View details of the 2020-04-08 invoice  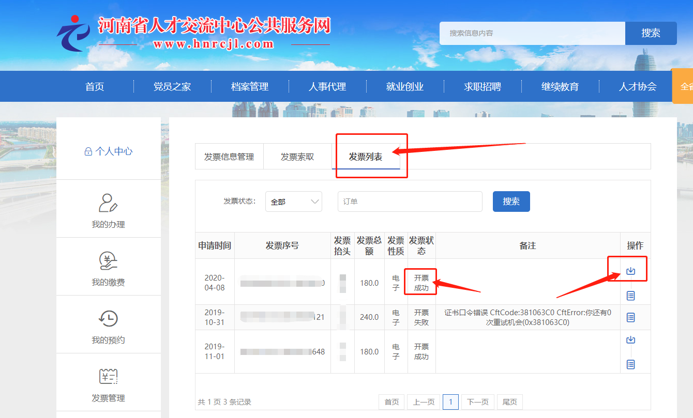[x=630, y=296]
